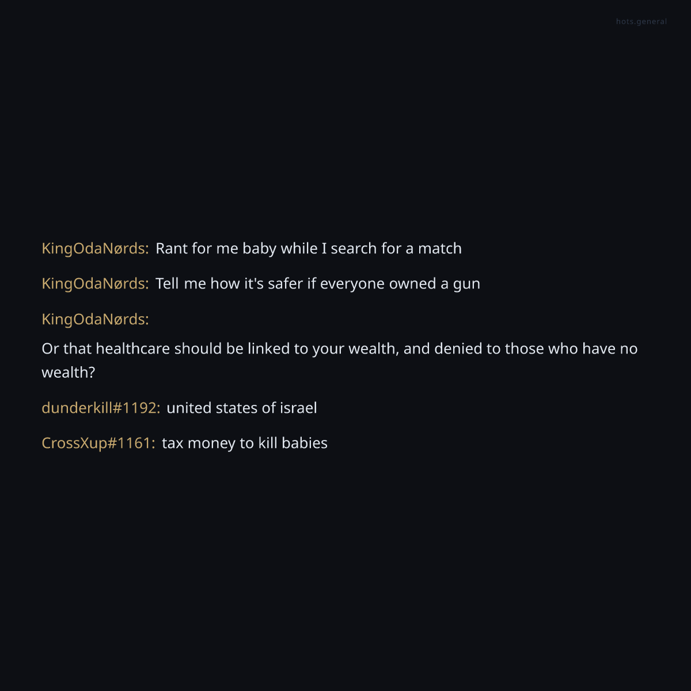Select the "safer if everyone owned a gun" message
Screen dimensions: 691x691
pos(317,284)
